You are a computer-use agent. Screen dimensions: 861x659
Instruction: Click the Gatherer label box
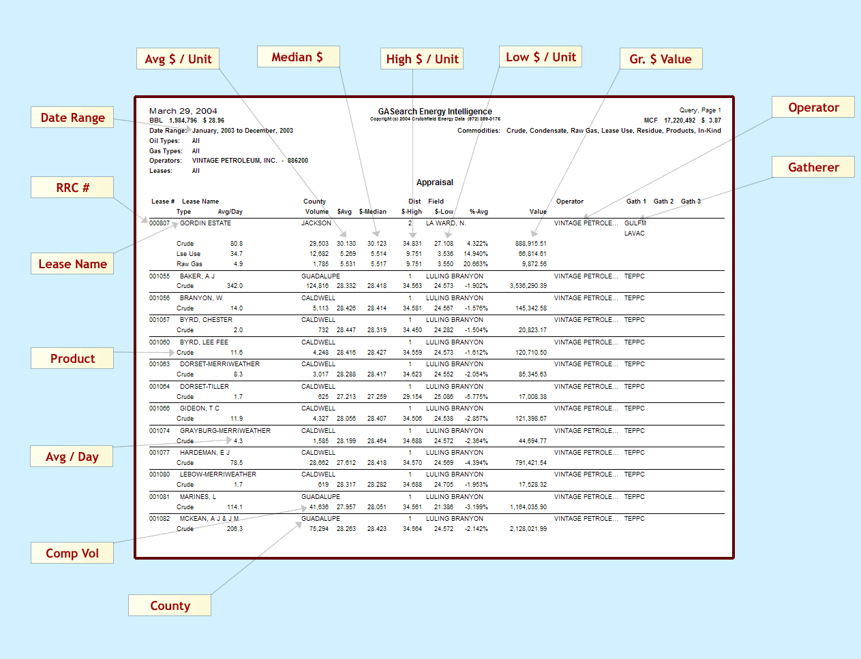click(x=813, y=167)
